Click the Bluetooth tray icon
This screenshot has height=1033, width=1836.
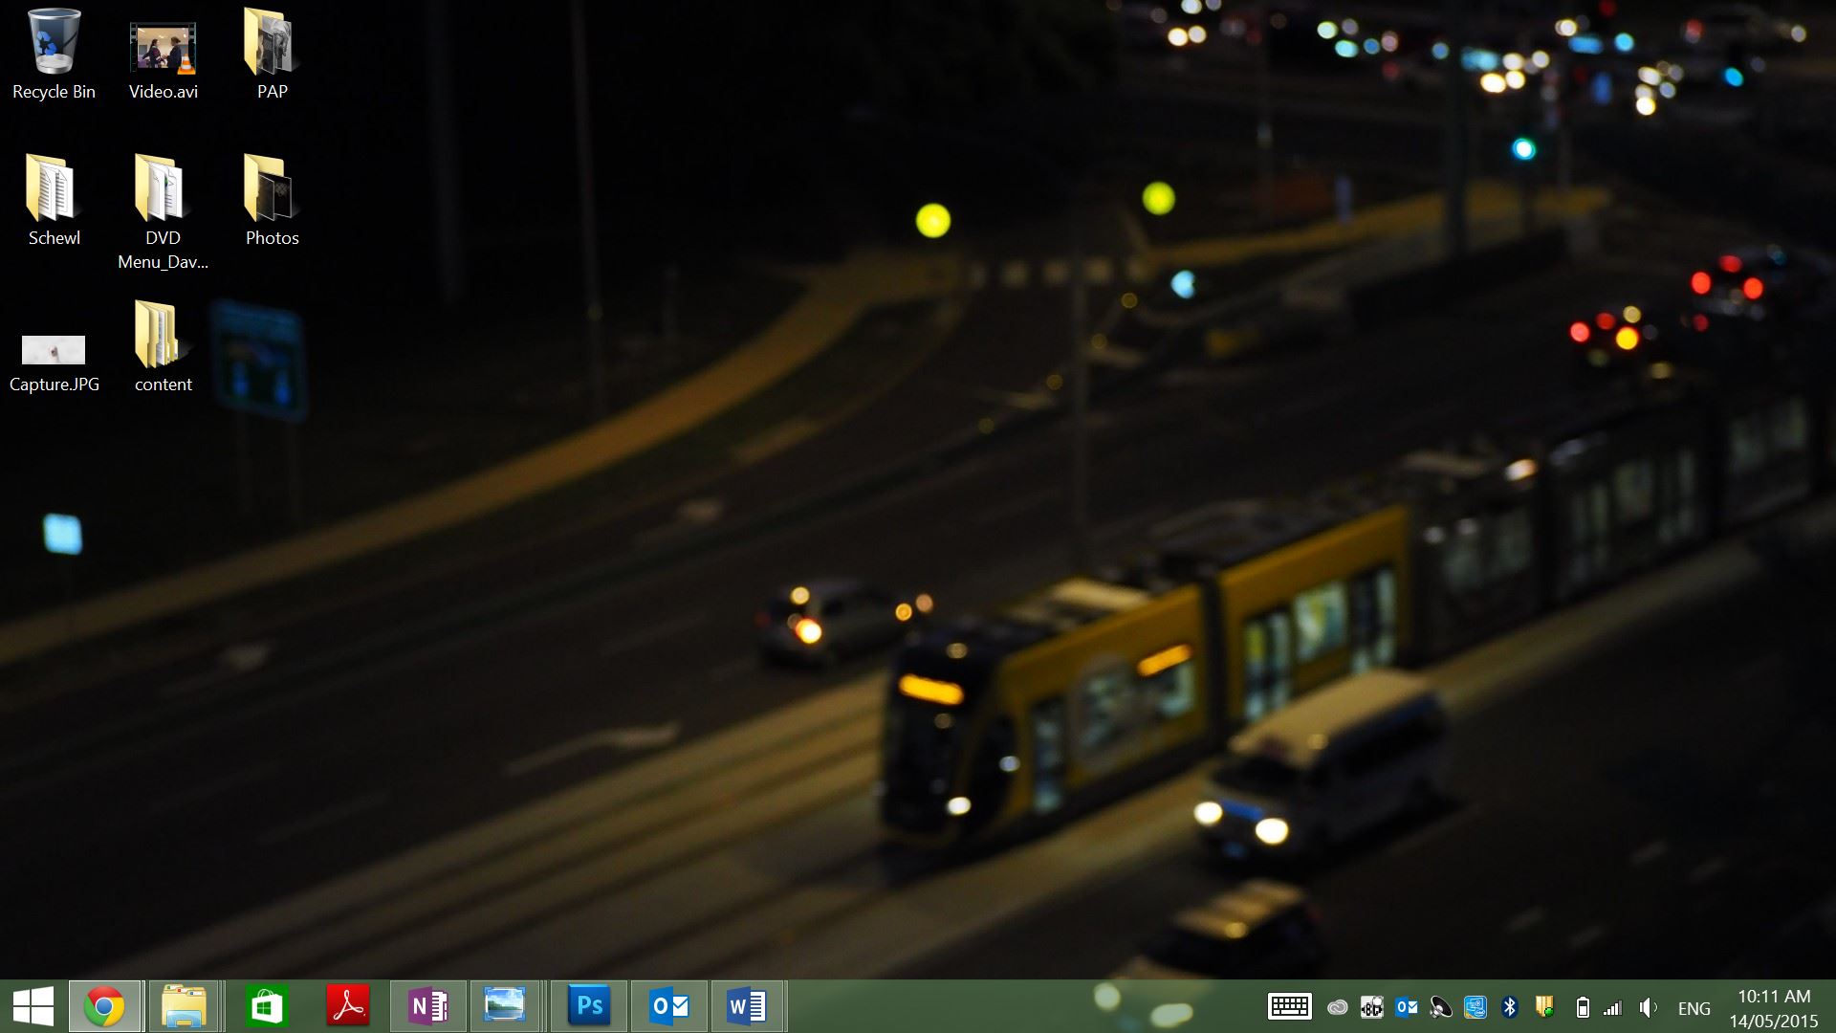pos(1510,1006)
